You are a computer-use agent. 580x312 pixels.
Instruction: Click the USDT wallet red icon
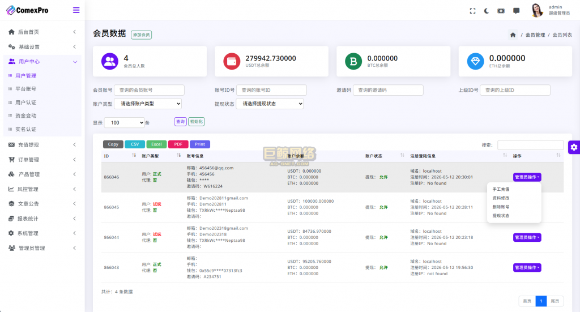coord(232,61)
